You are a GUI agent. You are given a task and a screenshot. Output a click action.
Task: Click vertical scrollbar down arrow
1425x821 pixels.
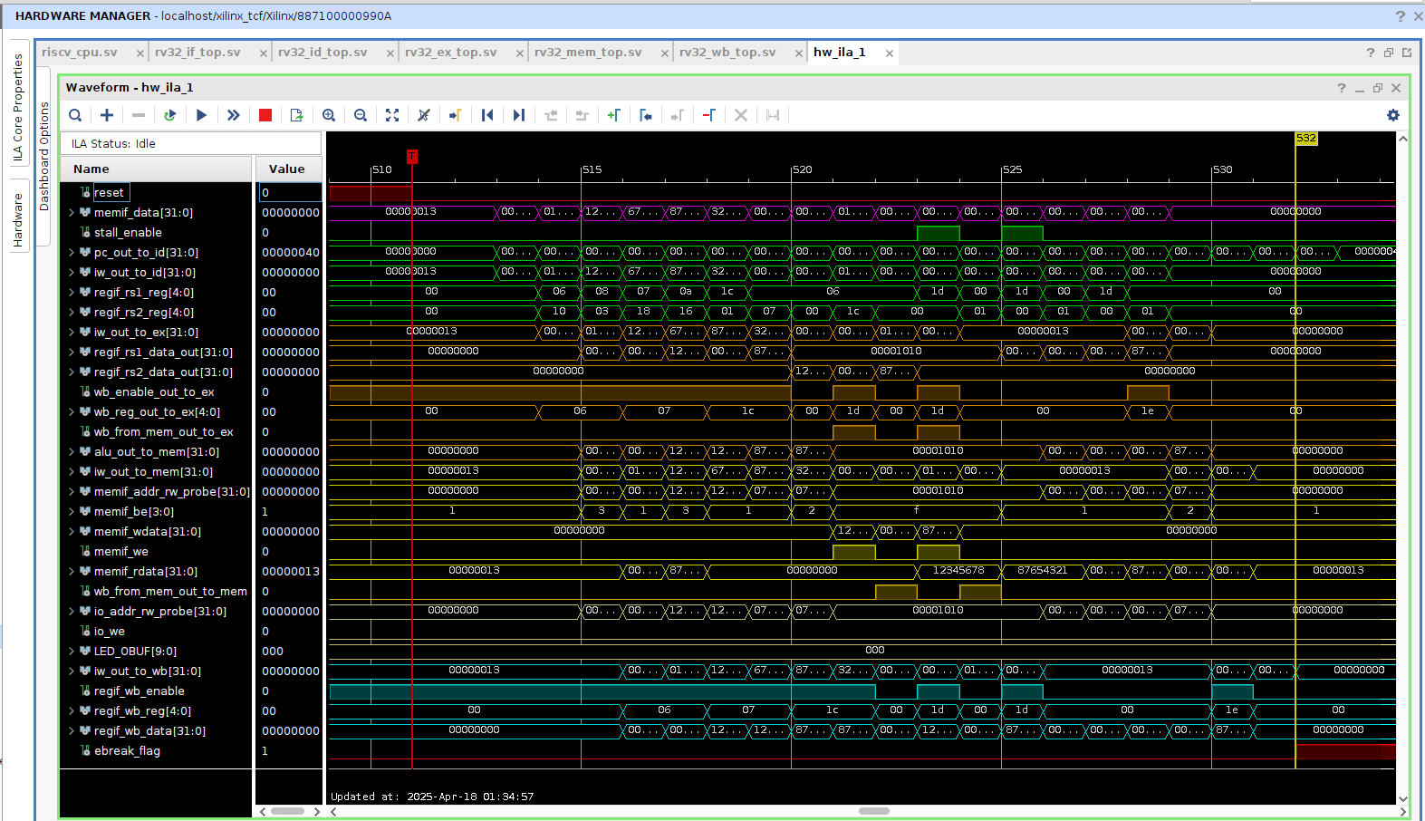coord(1403,799)
